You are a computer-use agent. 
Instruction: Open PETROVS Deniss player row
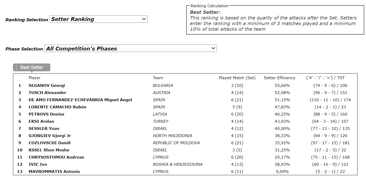click(x=46, y=114)
